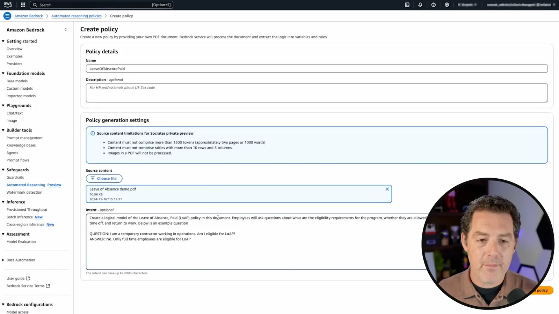
Task: Click in the policy Name field
Action: [317, 69]
